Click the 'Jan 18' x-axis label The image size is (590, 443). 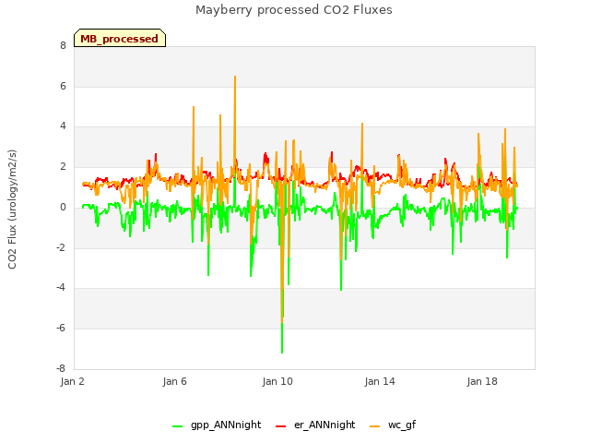point(482,381)
